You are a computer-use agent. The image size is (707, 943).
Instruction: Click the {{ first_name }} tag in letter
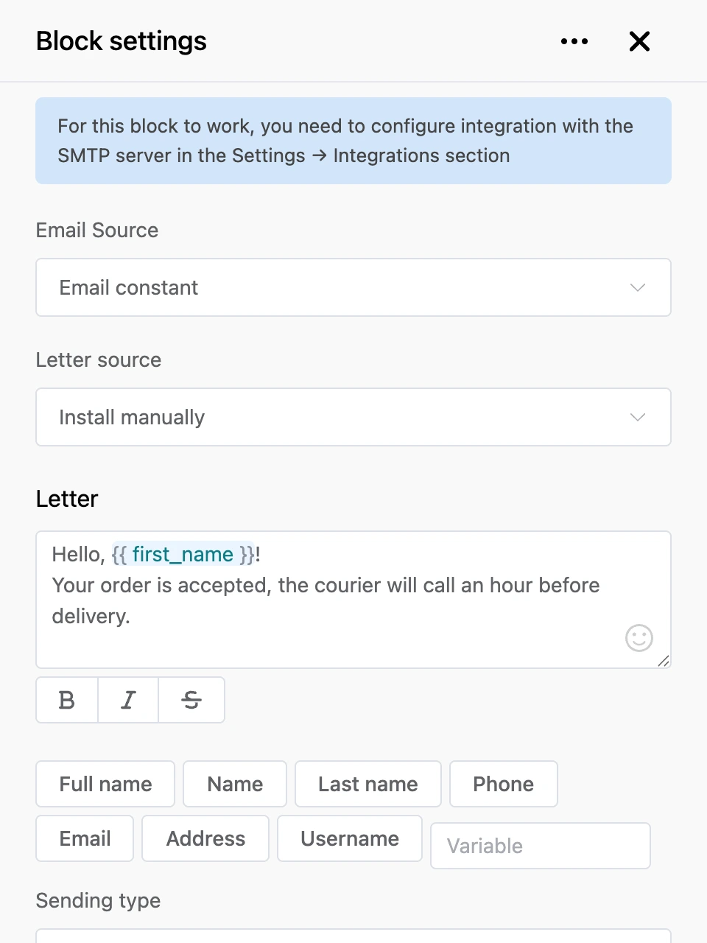tap(183, 554)
